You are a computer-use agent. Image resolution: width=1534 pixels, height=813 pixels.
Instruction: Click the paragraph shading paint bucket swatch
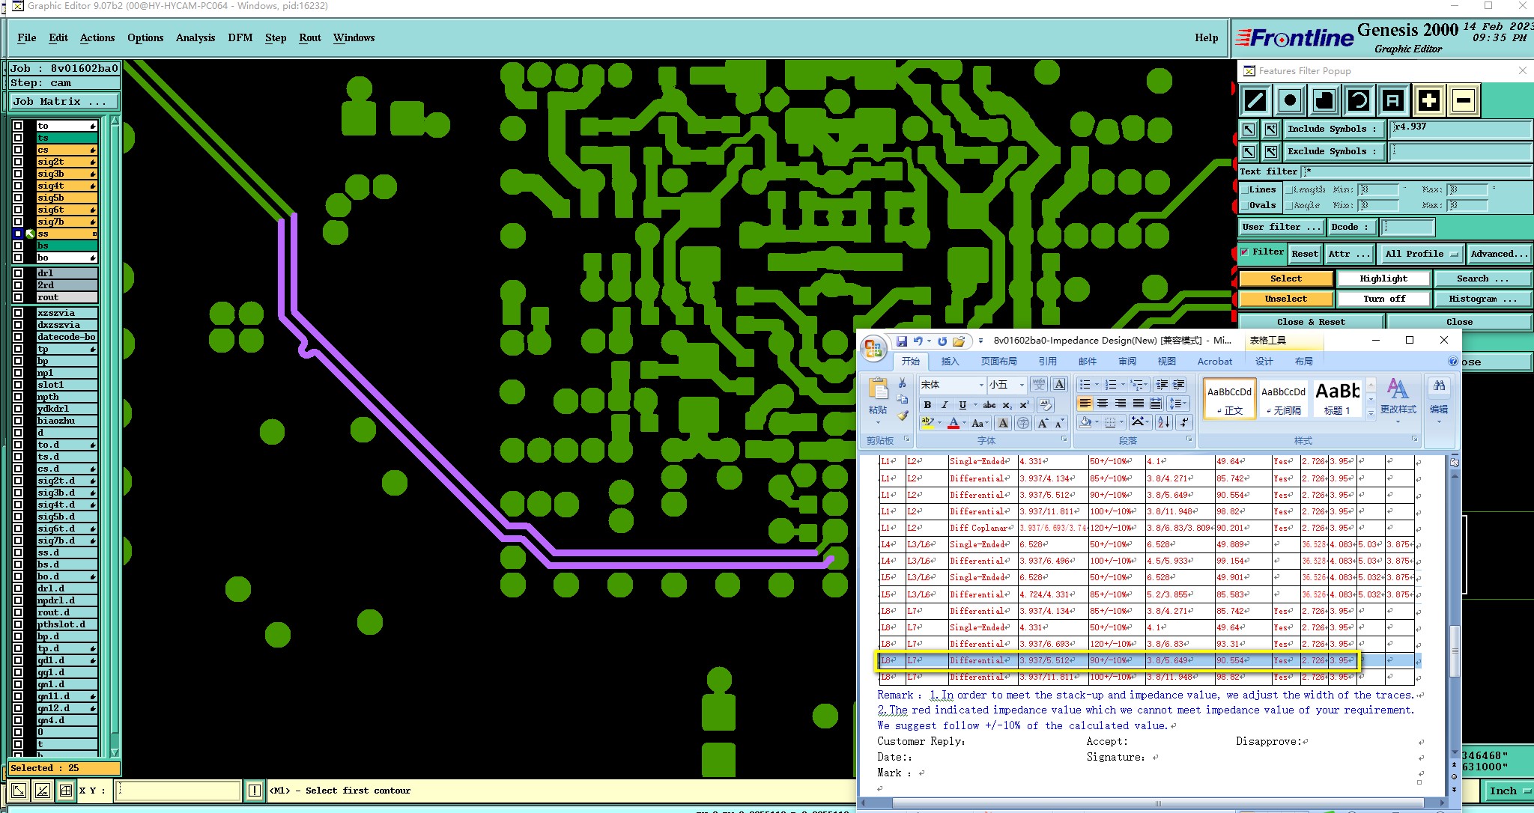tap(1085, 422)
